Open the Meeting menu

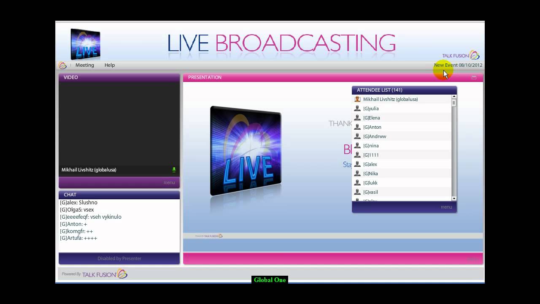click(85, 65)
